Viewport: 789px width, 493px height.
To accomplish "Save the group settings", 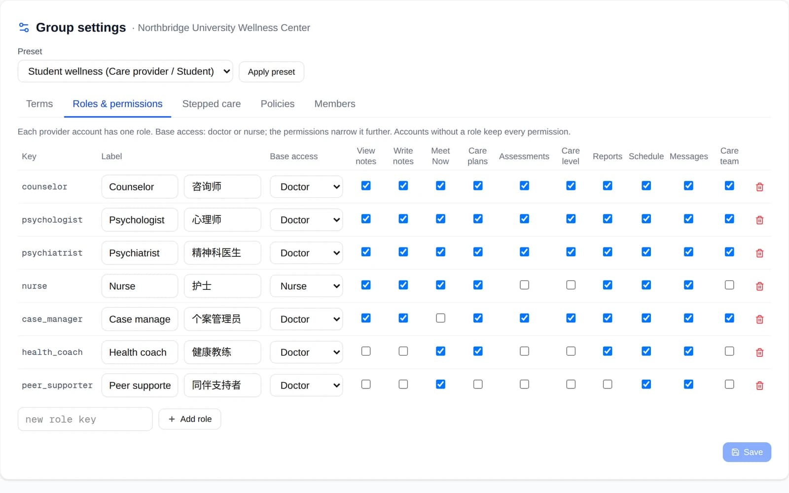I will tap(747, 452).
